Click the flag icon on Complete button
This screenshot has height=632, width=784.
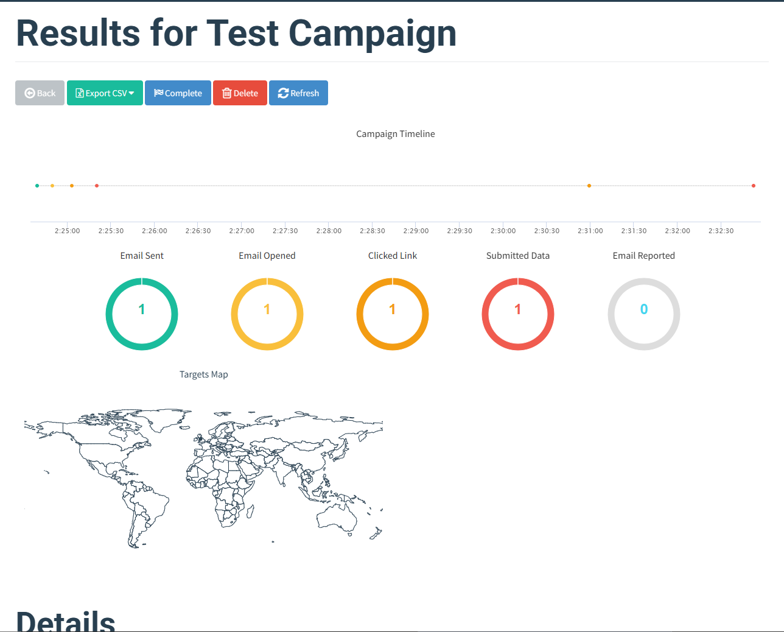coord(158,93)
